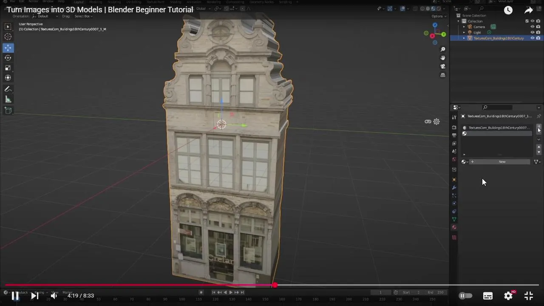544x306 pixels.
Task: Toggle Light visibility eye in outliner
Action: (x=532, y=32)
